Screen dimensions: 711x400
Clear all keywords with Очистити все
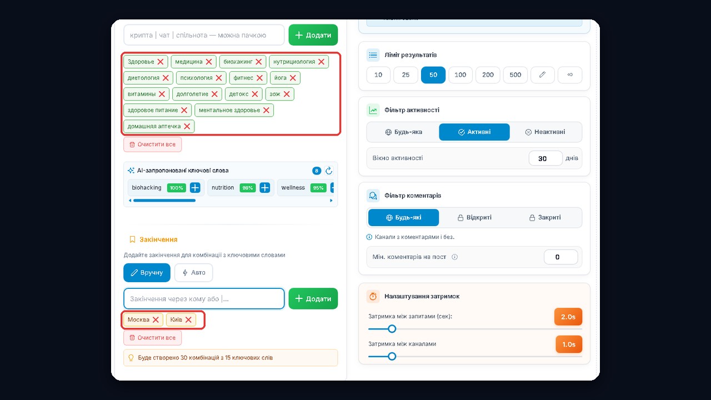152,144
